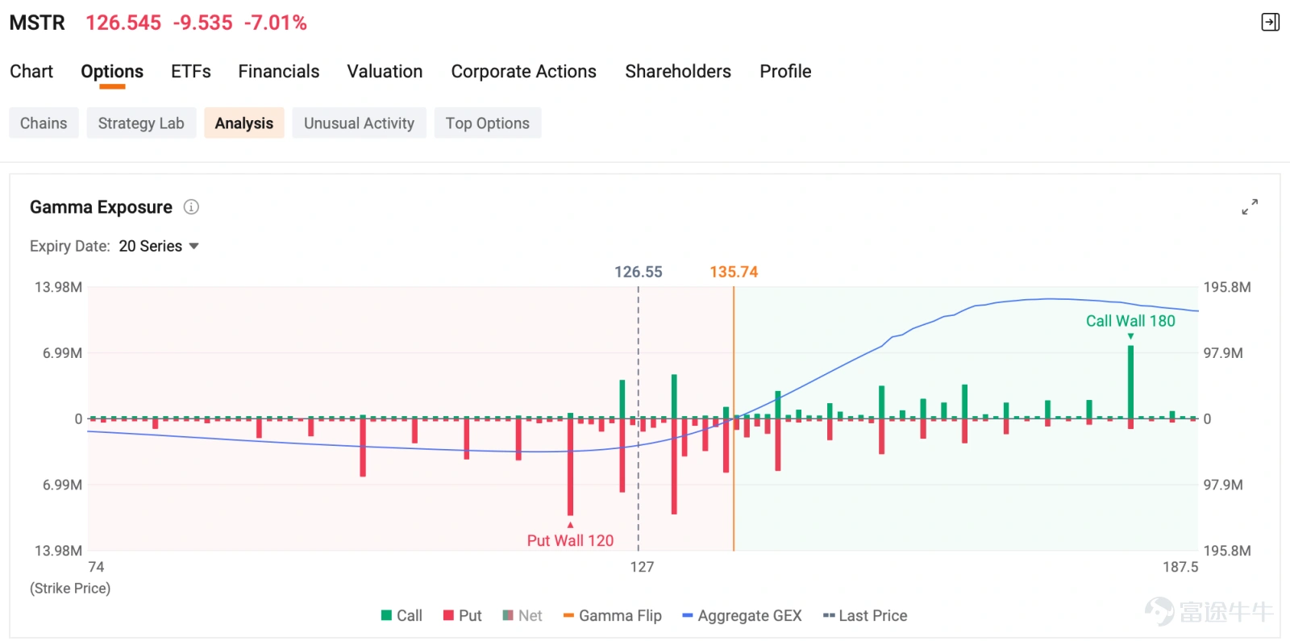1290x641 pixels.
Task: Click the tall green call bar at strike 180
Action: coord(1130,382)
